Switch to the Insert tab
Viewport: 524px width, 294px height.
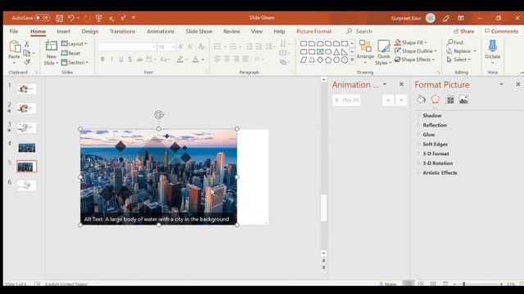tap(64, 31)
